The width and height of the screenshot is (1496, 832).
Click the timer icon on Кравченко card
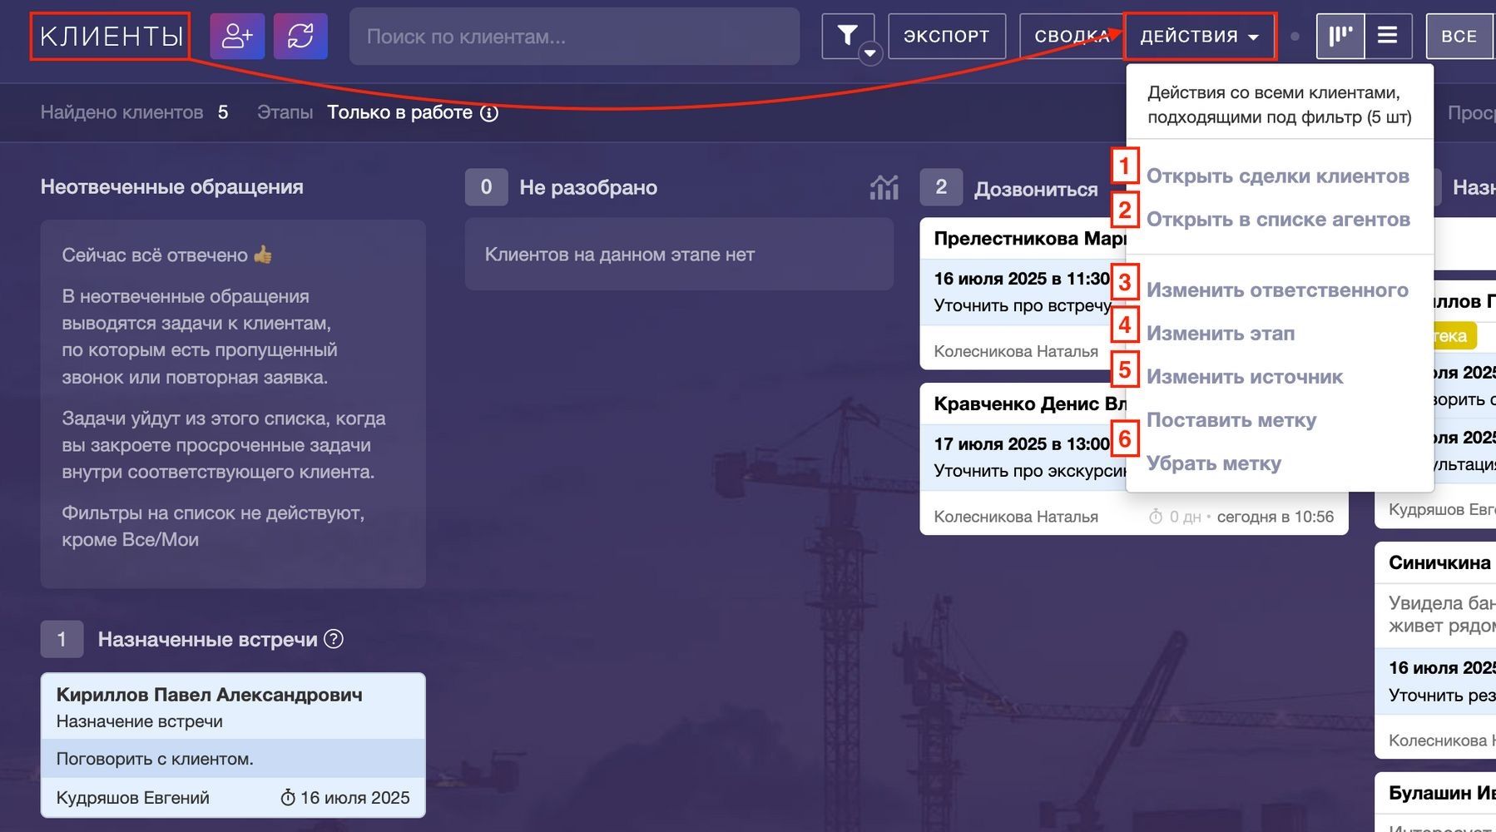[x=1156, y=517]
